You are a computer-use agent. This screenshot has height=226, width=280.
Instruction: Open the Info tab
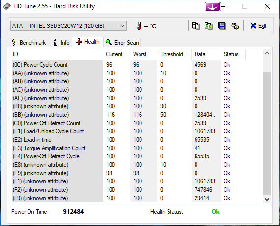click(x=61, y=43)
